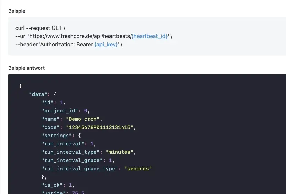Viewport: 286px width, 194px height.
Task: Click the "is_ok": 1 line
Action: pyautogui.click(x=58, y=185)
